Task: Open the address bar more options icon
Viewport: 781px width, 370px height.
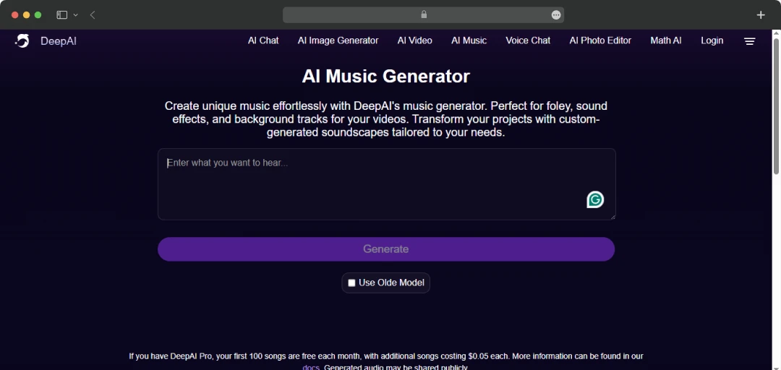Action: [556, 15]
